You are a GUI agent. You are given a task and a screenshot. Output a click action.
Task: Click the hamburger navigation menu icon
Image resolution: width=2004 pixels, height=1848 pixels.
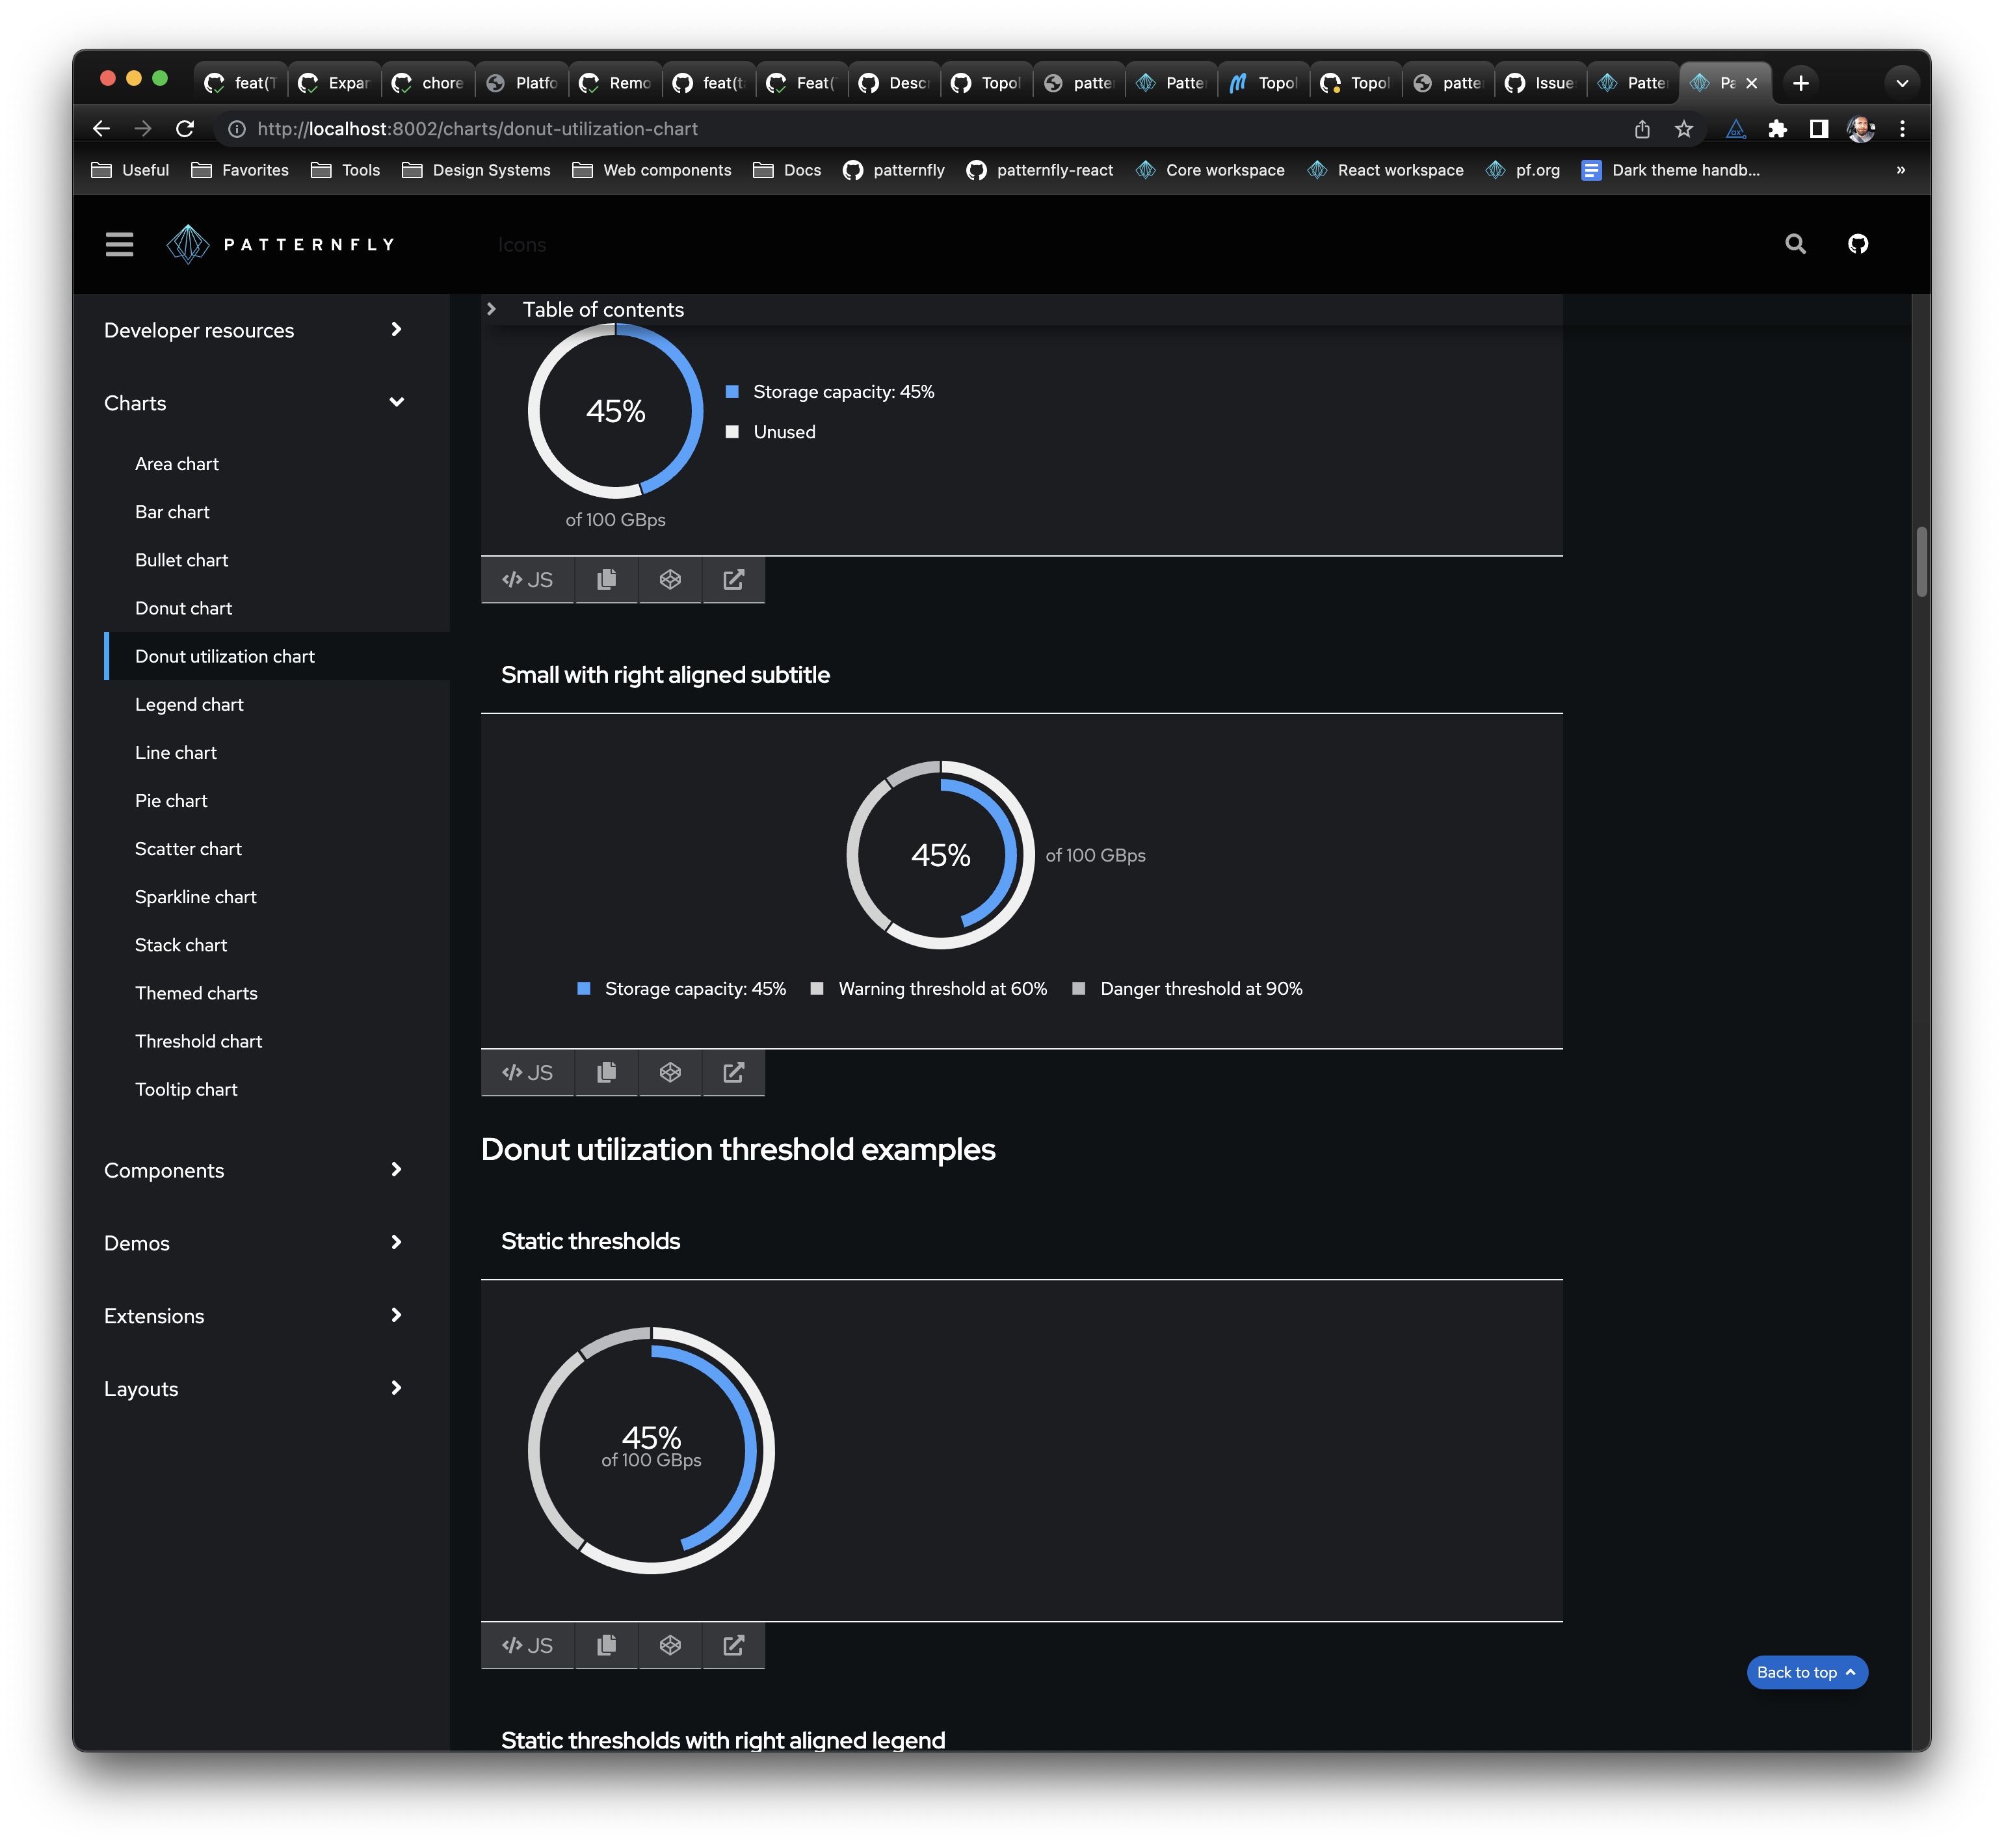click(x=119, y=244)
